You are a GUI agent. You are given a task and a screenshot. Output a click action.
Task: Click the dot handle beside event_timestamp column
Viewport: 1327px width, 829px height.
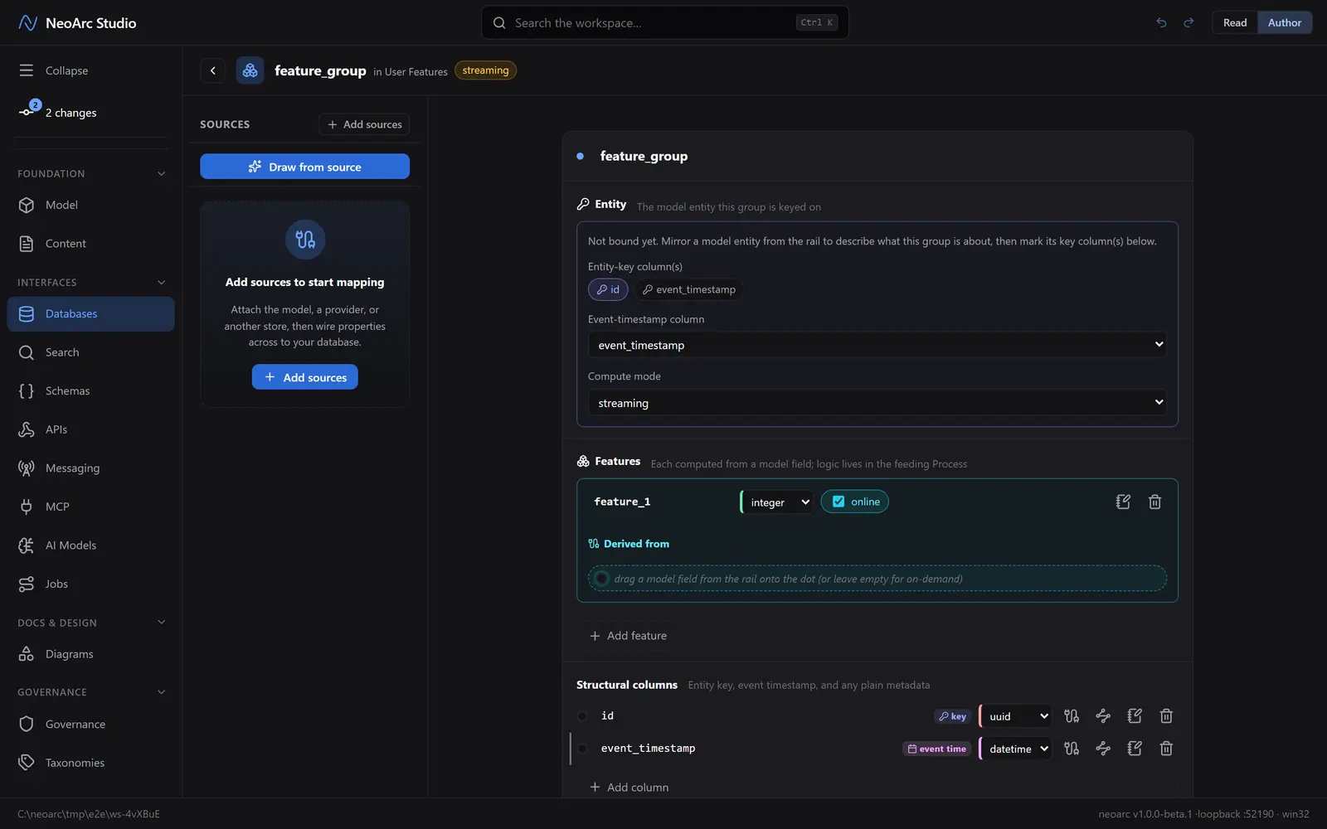coord(582,748)
